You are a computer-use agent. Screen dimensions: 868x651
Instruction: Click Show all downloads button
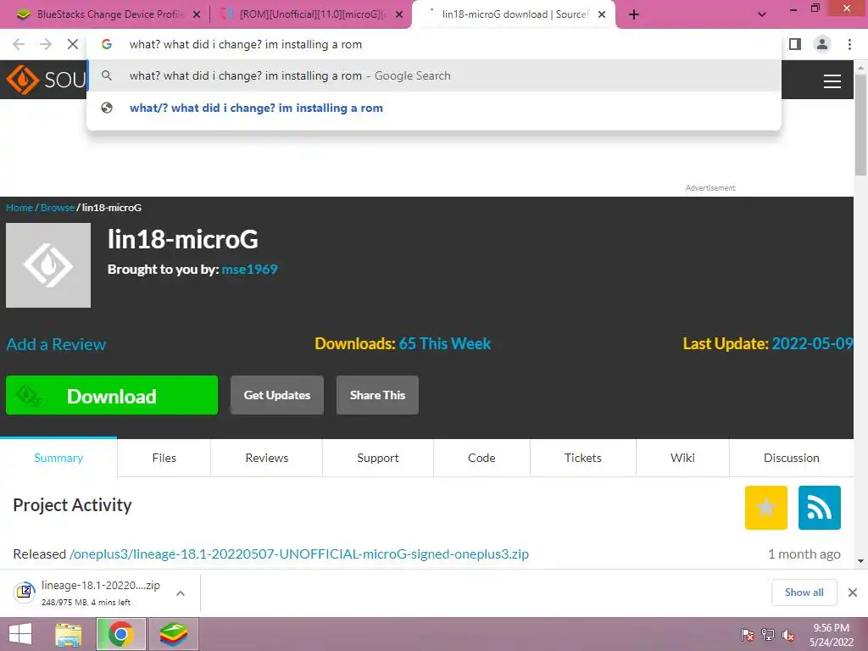[x=804, y=593]
